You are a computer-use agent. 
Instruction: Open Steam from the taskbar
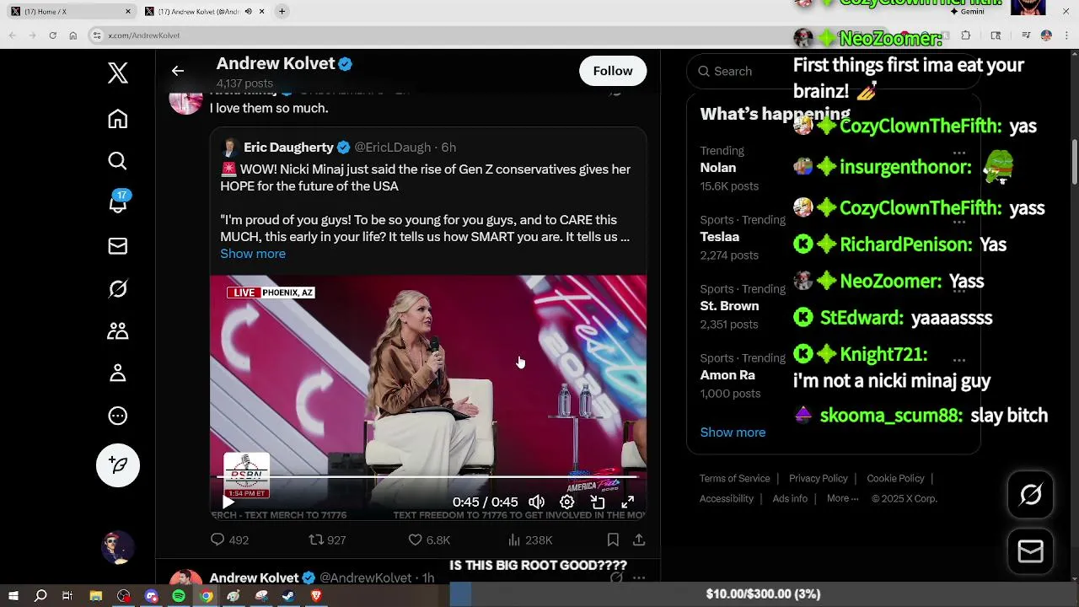point(288,595)
